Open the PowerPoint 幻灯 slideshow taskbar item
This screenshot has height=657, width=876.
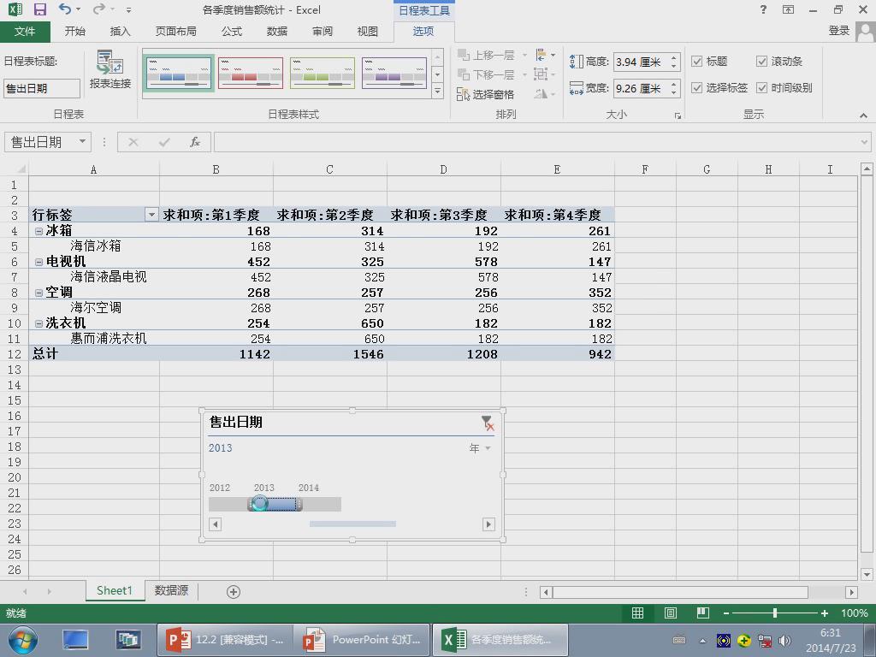pos(362,640)
